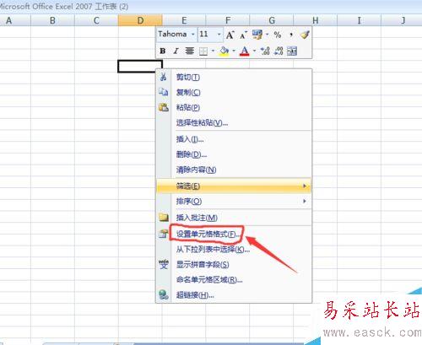Apply red font color
Viewport: 422px width, 345px height.
(245, 51)
